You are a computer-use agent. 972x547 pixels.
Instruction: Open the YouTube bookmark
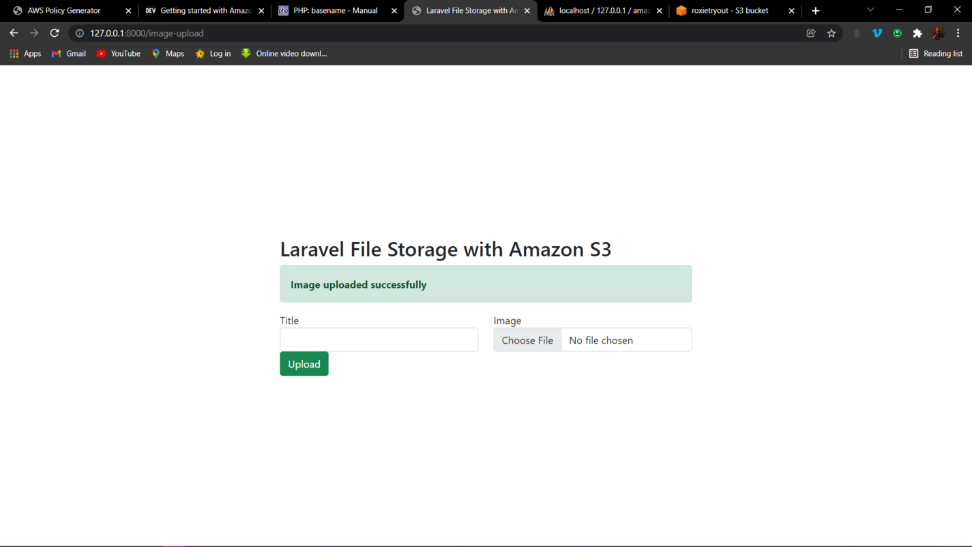point(119,53)
